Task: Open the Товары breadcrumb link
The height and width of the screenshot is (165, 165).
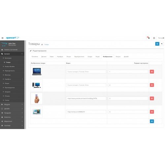Action: (x=47, y=45)
